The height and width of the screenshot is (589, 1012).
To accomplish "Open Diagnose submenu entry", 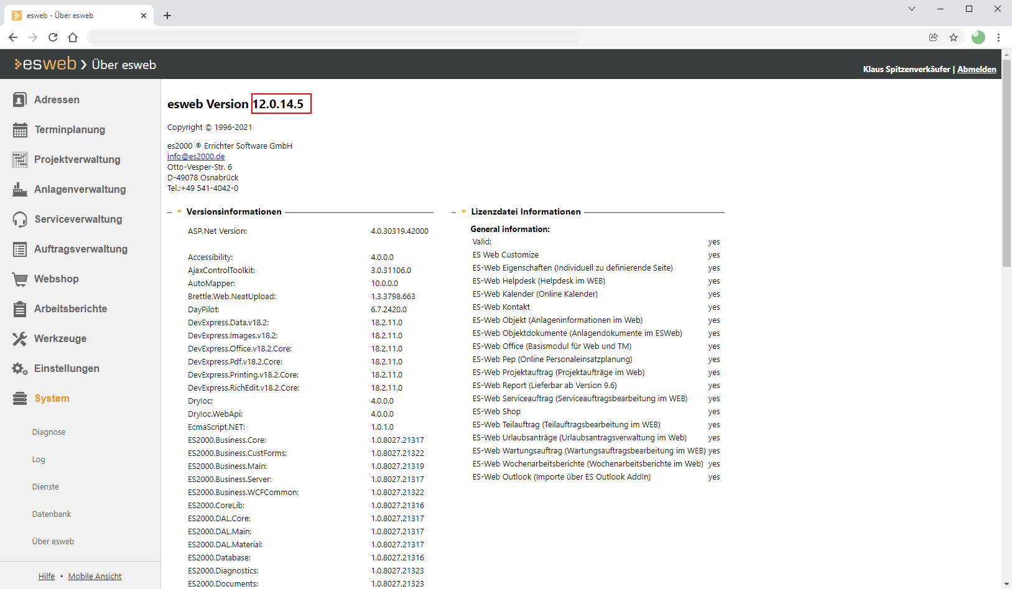I will [49, 432].
